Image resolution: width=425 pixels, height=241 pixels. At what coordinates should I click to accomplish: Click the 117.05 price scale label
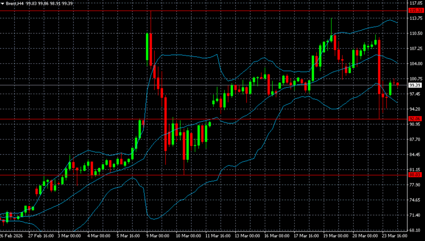415,3
